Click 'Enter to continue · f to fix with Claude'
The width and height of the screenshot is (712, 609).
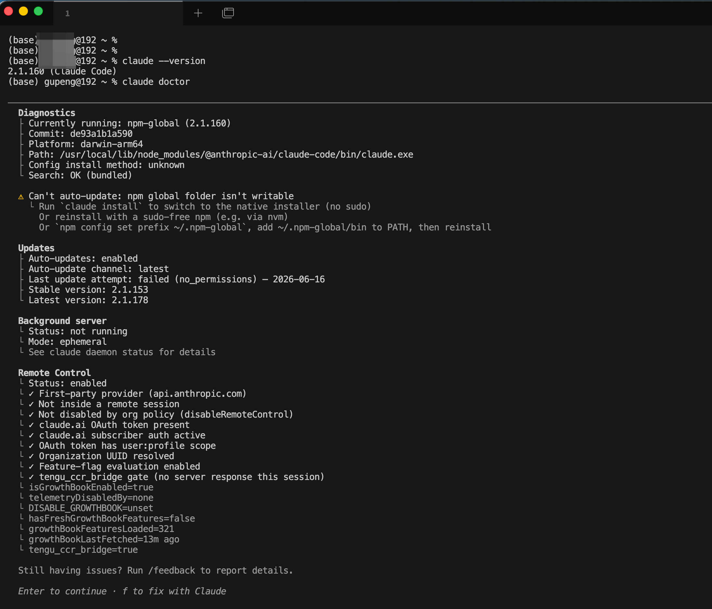[x=122, y=591]
